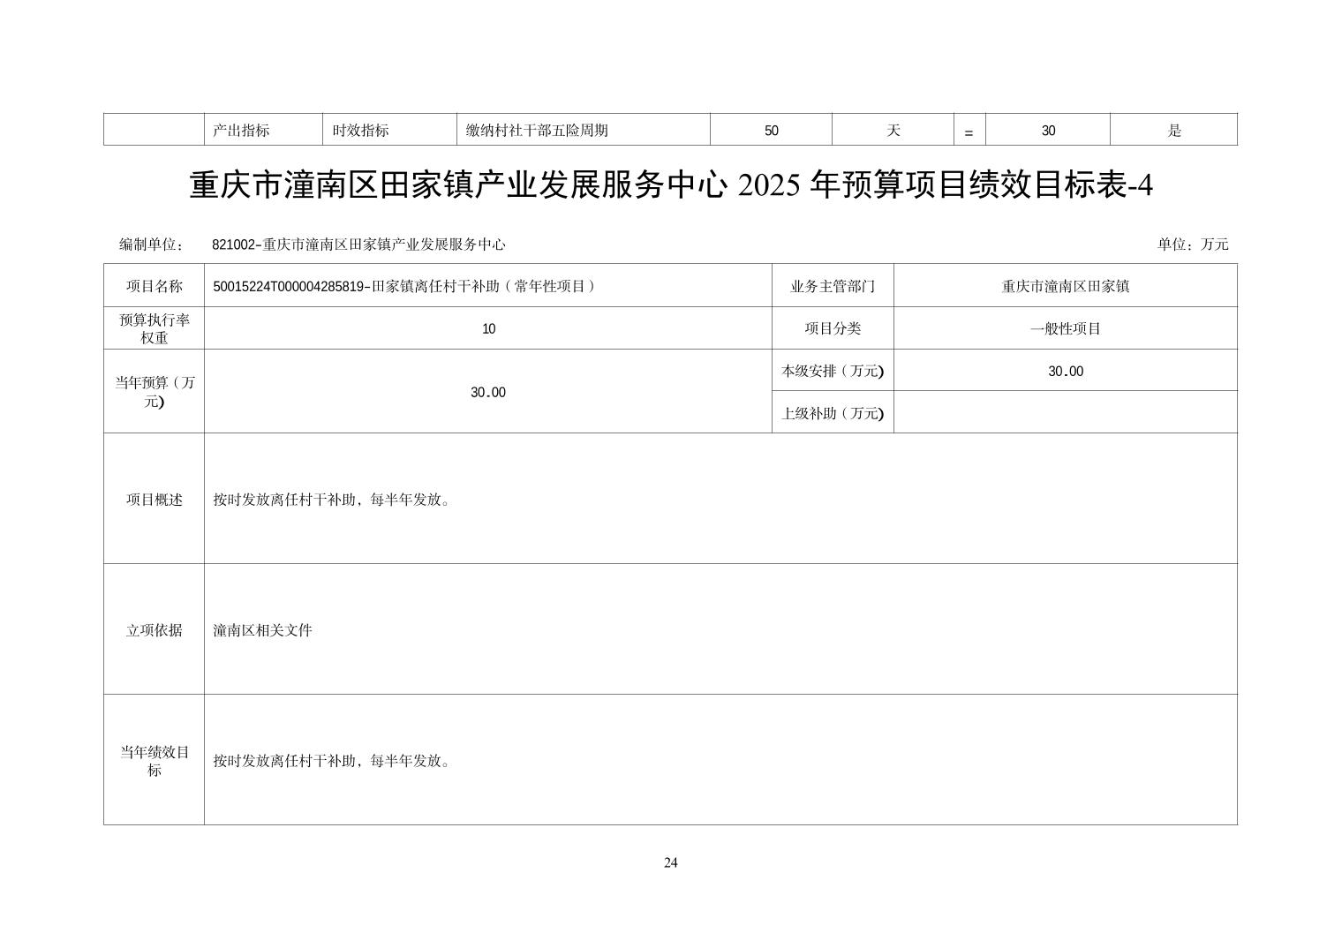Select the 业务主管部门 label cell
This screenshot has height=948, width=1342.
tap(832, 286)
